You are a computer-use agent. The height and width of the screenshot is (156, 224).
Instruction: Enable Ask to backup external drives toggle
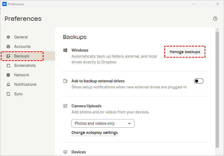199,81
